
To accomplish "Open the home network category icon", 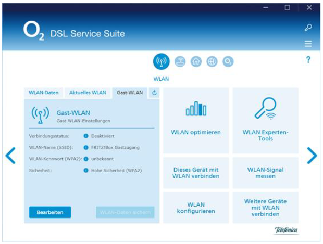I will [196, 61].
